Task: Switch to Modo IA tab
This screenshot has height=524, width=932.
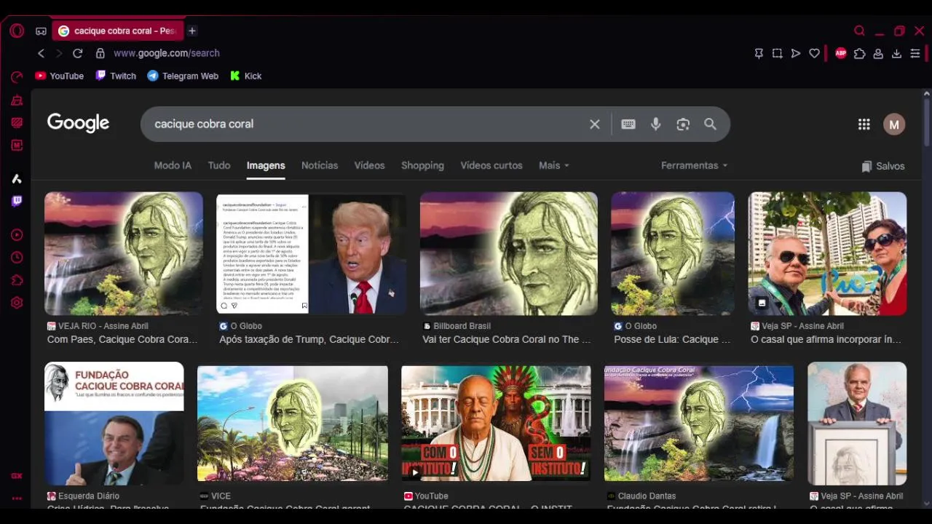Action: tap(173, 165)
